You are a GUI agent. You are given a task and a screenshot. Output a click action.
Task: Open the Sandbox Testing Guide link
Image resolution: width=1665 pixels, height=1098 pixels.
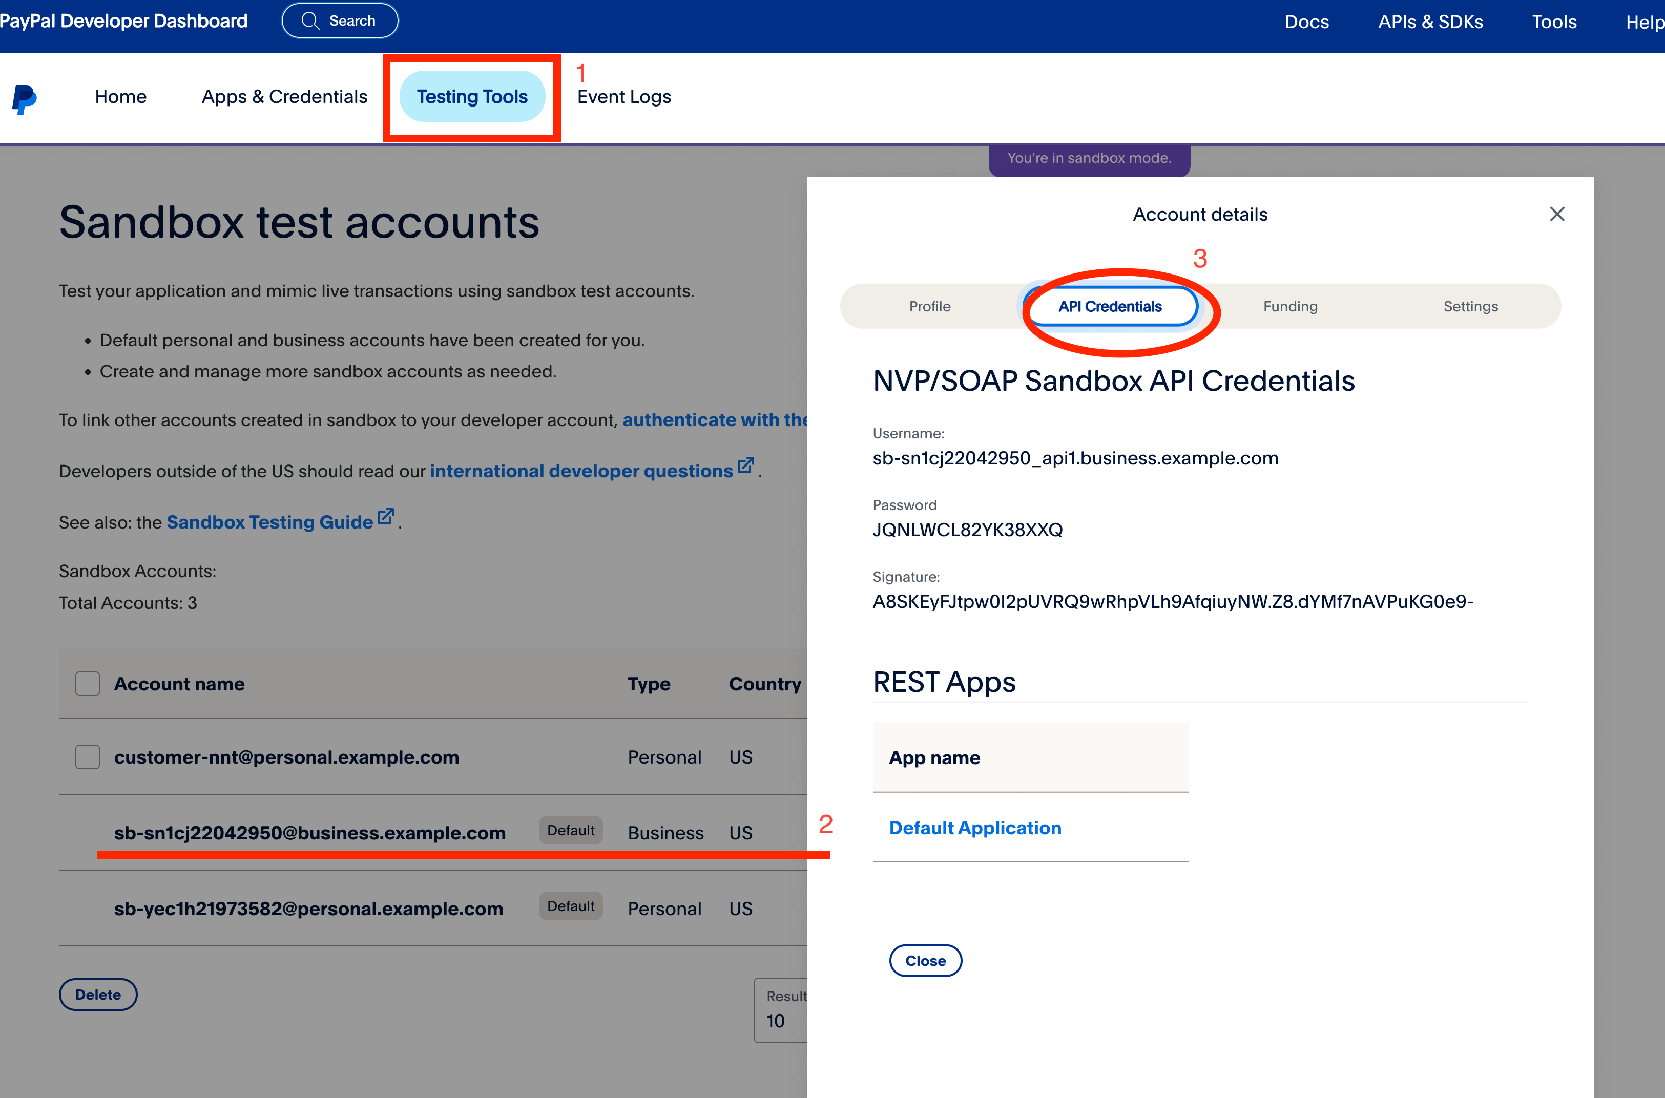[x=269, y=522]
